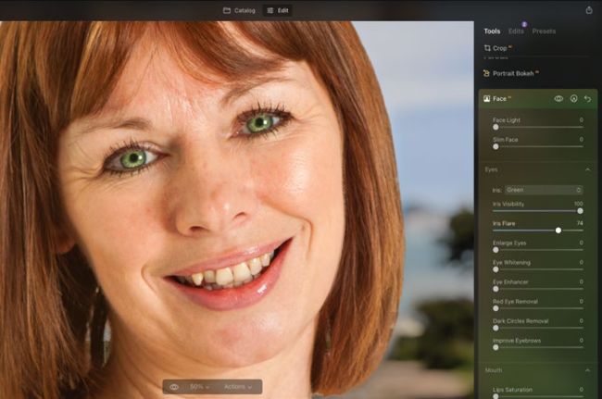Click the Iris Flare slider handle

(x=558, y=230)
